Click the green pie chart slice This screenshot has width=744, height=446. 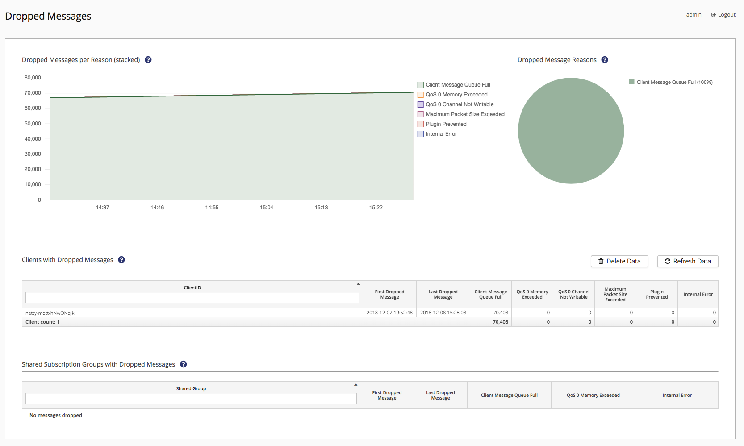[x=571, y=131]
